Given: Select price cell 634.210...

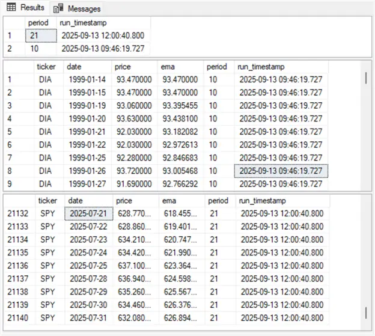Looking at the screenshot, I should point(135,240).
